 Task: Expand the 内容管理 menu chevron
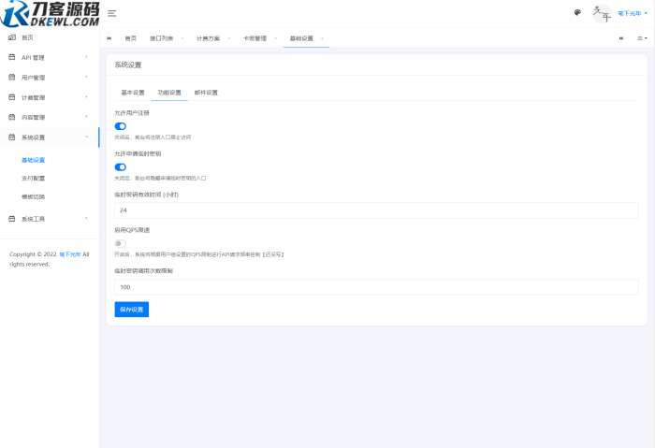point(86,117)
